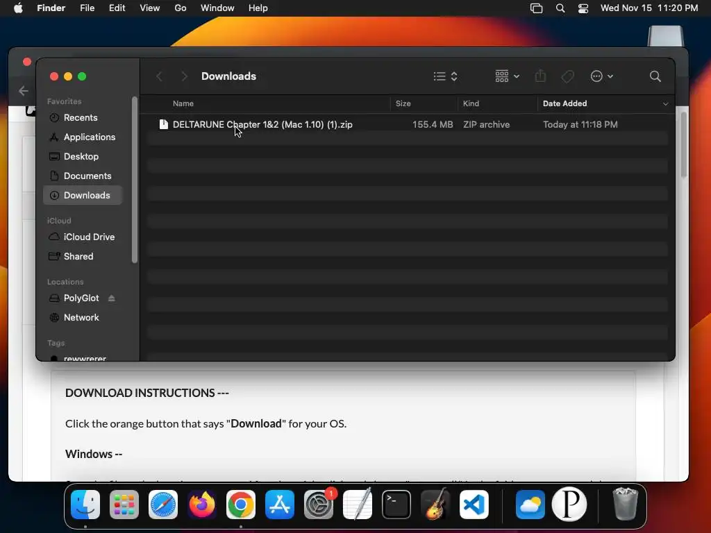Switch to Google Chrome in the Dock
This screenshot has height=533, width=711.
(241, 505)
